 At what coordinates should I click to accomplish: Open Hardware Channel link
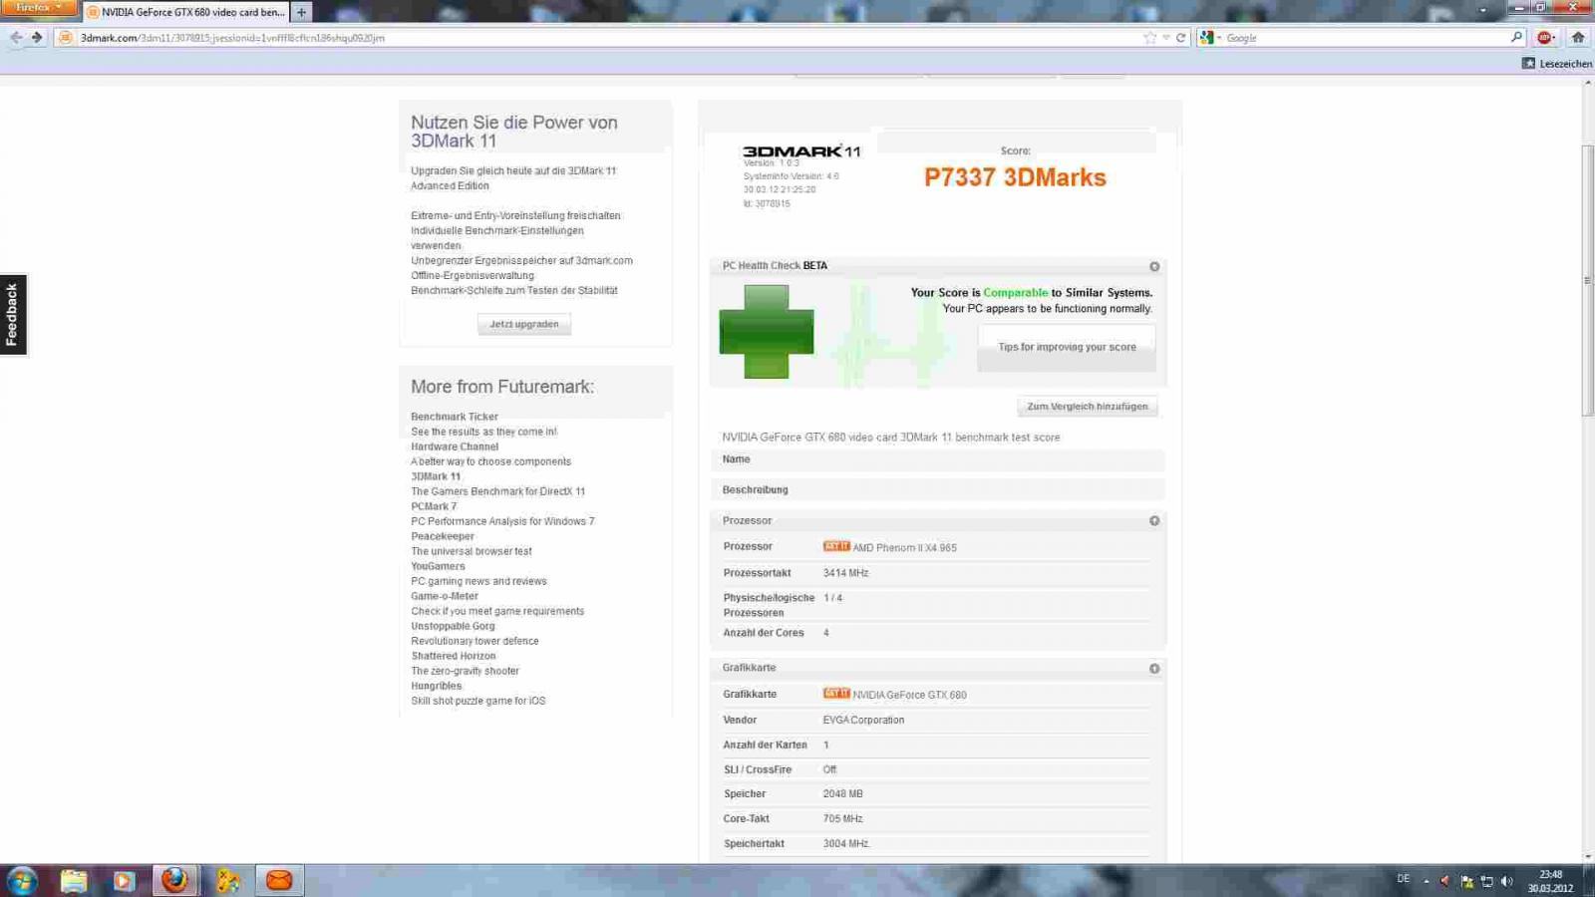pos(455,447)
